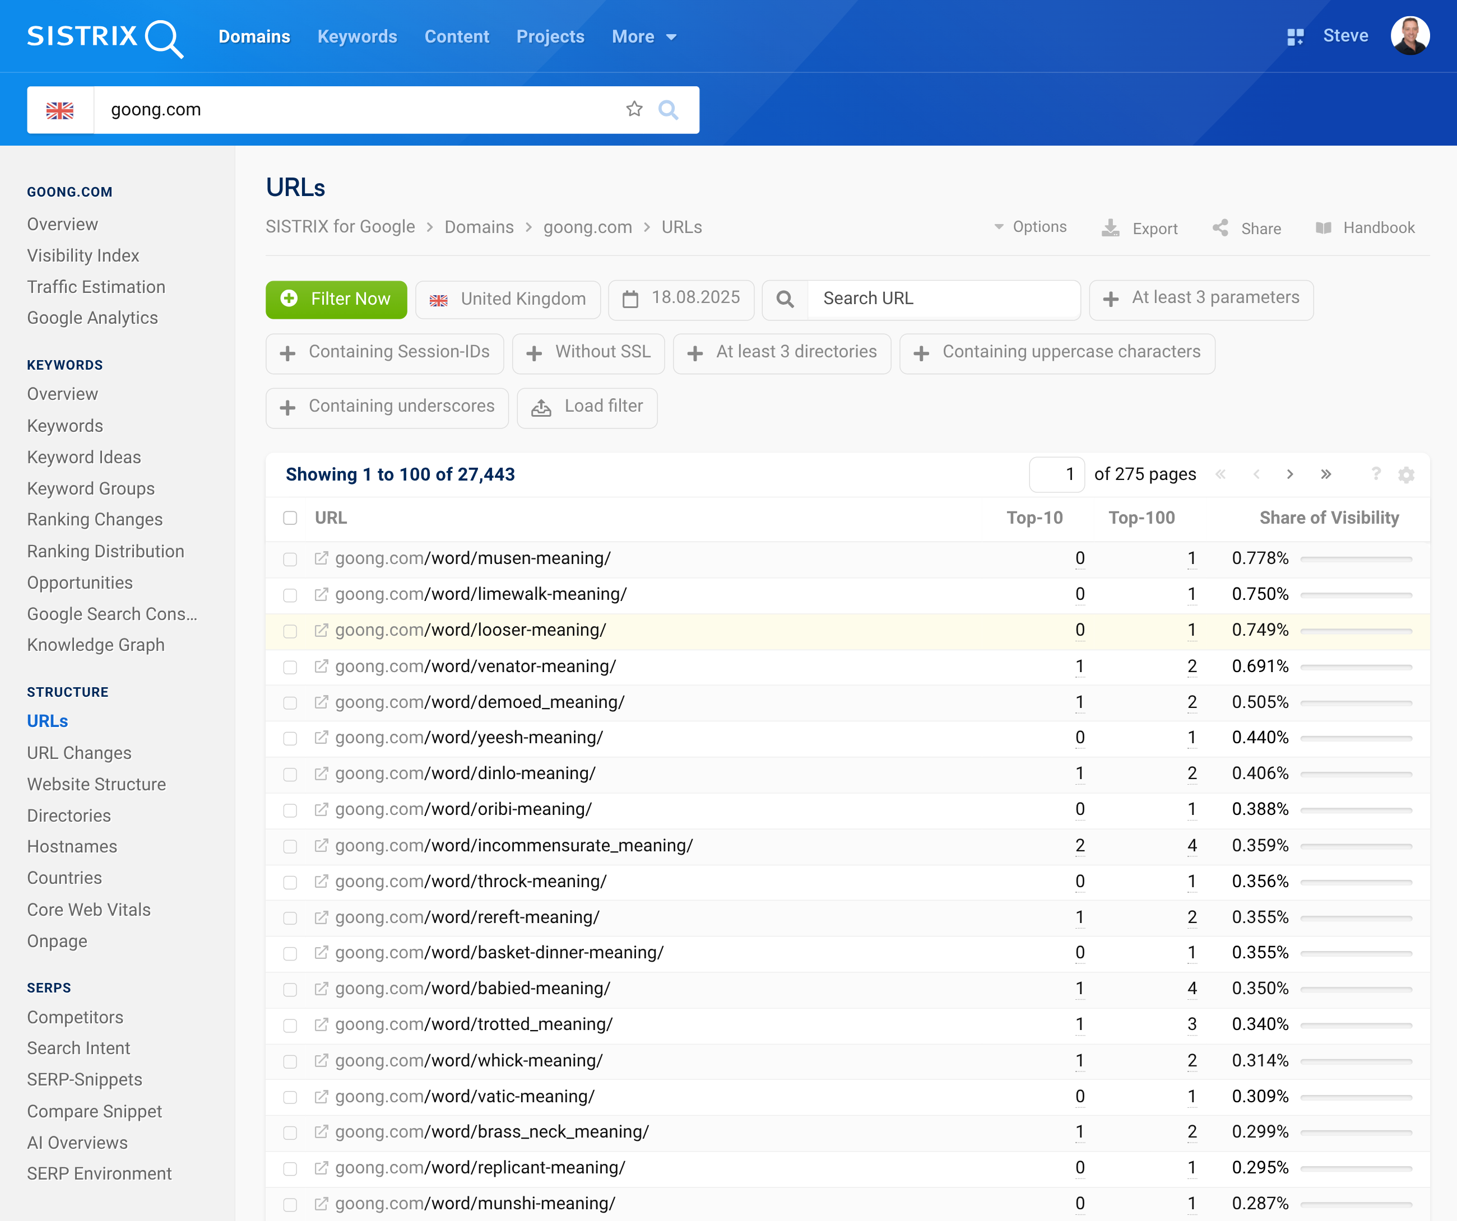This screenshot has height=1221, width=1457.
Task: Open the United Kingdom country selector
Action: point(508,300)
